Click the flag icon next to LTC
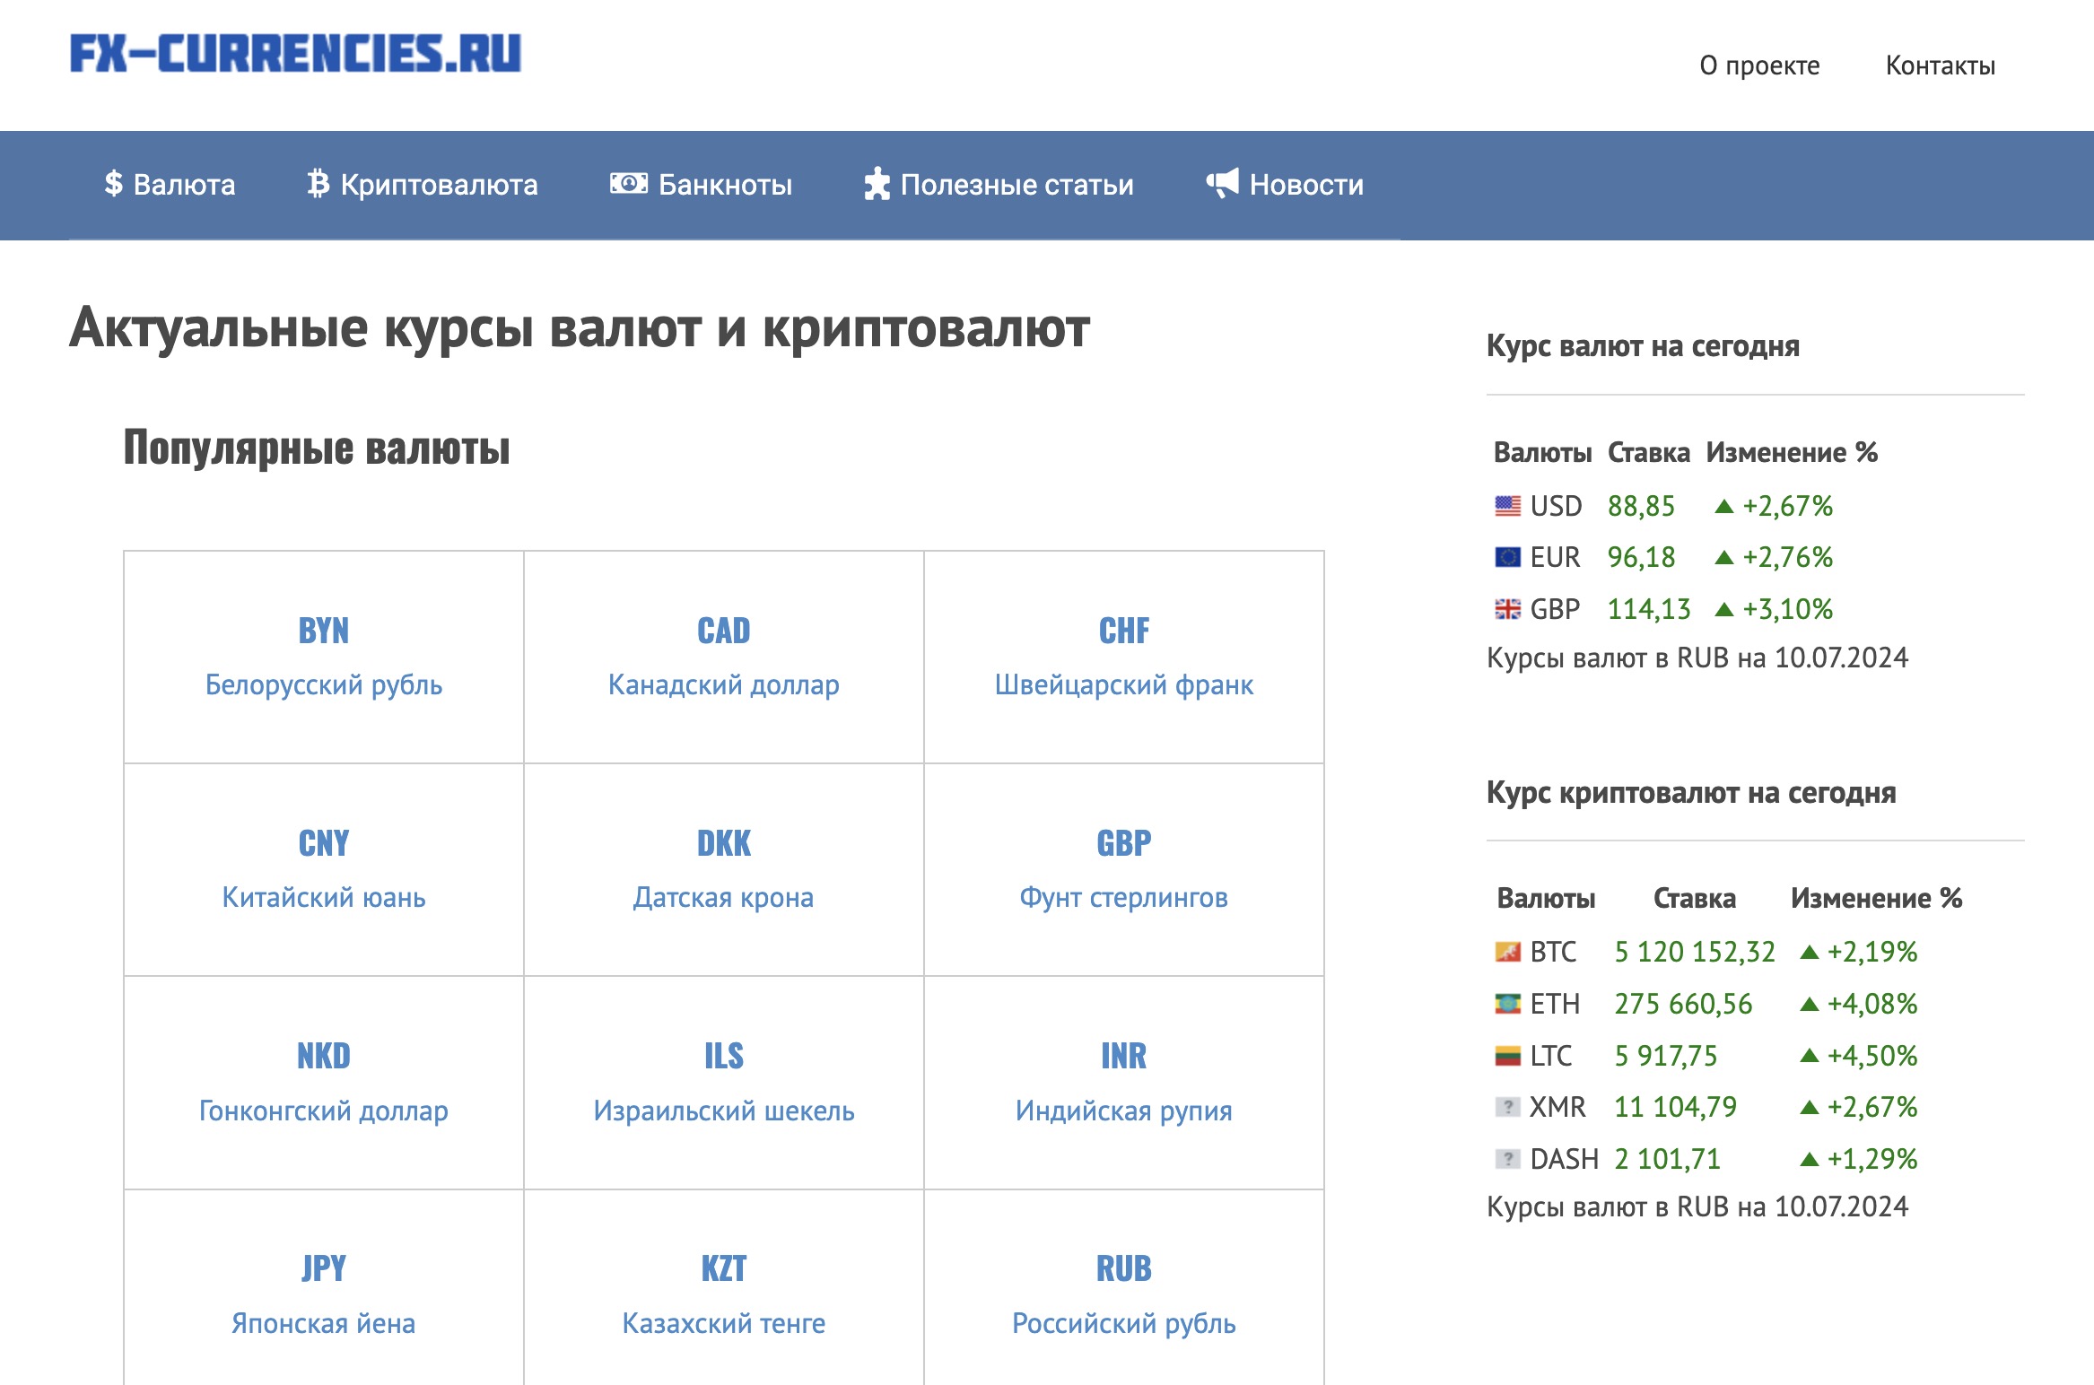This screenshot has width=2094, height=1385. click(1508, 1056)
